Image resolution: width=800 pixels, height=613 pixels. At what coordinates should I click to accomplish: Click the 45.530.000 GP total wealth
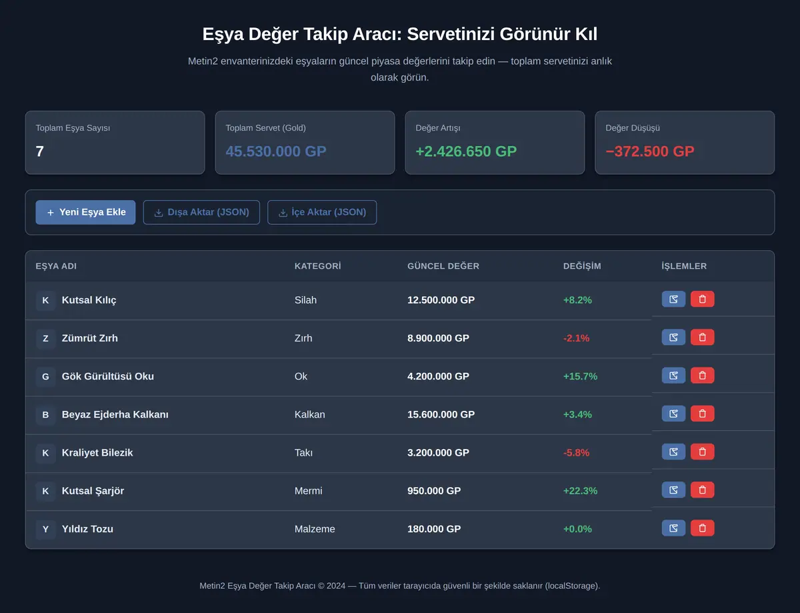point(276,151)
